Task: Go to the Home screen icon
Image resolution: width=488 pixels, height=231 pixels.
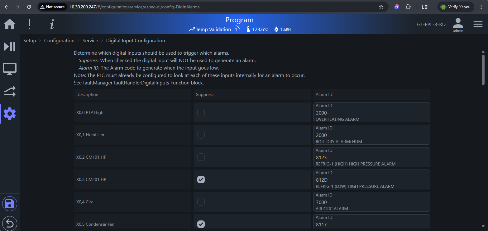Action: pyautogui.click(x=10, y=24)
